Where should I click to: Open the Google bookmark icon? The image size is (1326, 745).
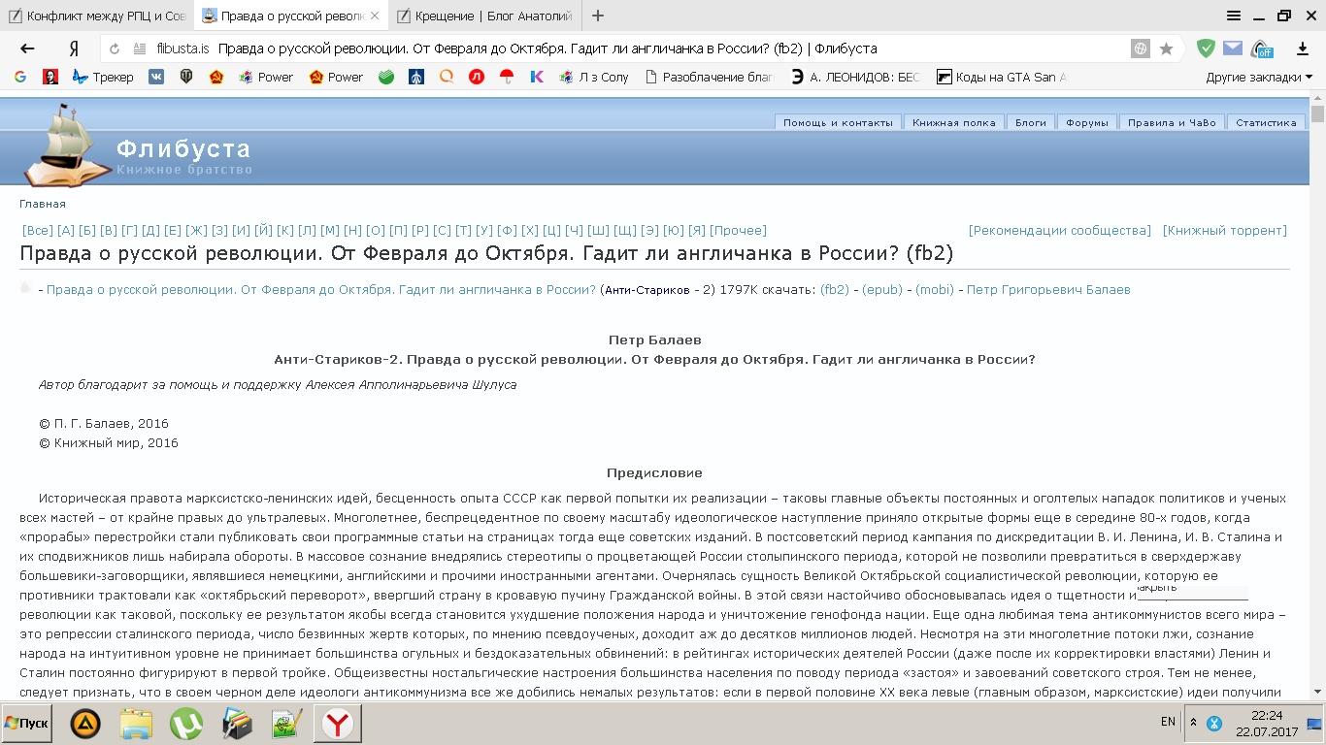click(20, 77)
